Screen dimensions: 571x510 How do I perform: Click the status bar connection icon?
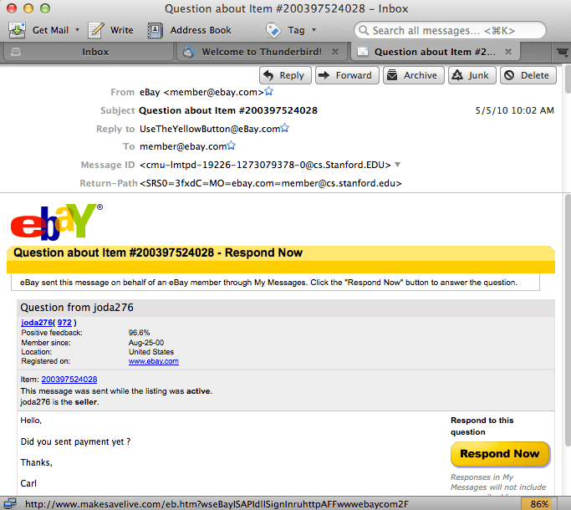[10, 504]
